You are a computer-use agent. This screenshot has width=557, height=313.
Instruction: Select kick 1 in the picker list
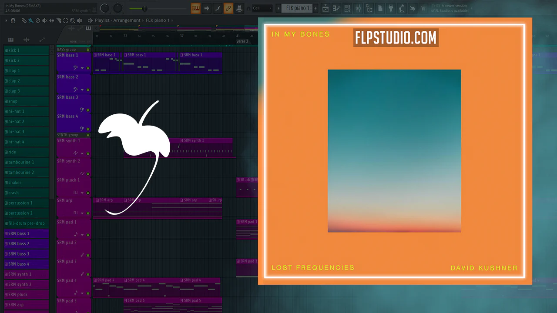(26, 50)
